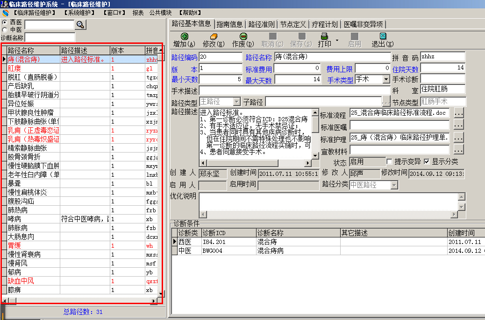Click the 启用 enable toolbar icon

click(355, 36)
